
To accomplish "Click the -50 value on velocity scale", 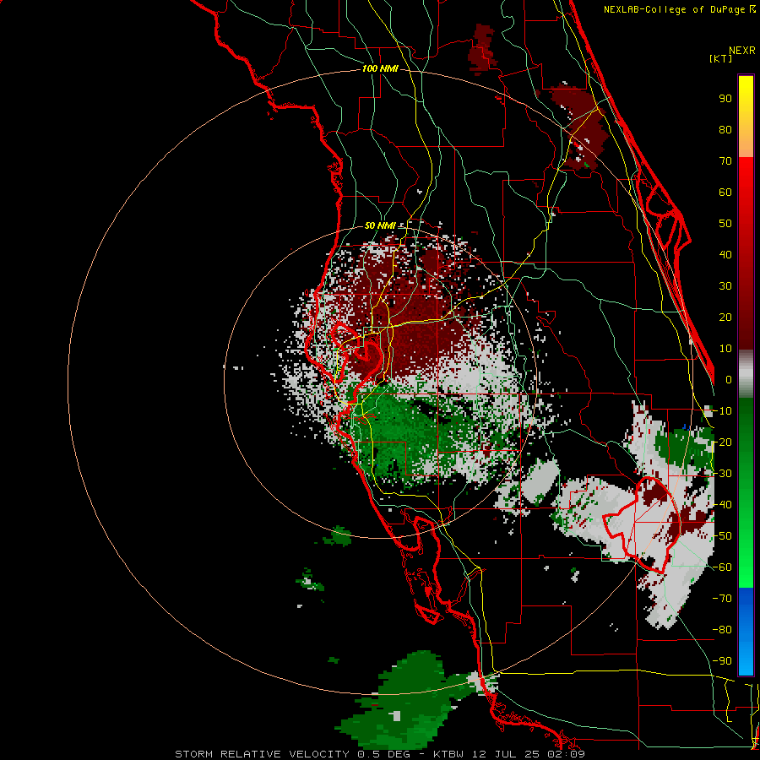I will click(722, 536).
